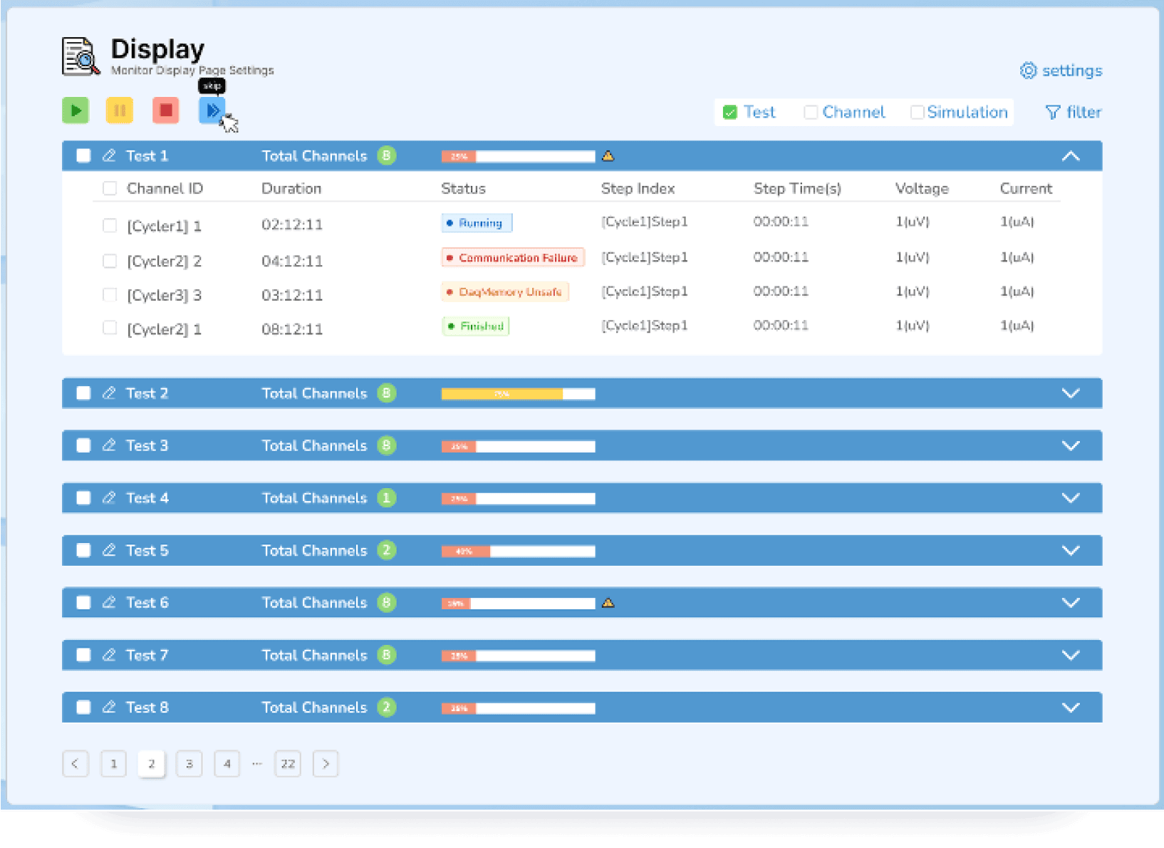This screenshot has width=1164, height=848.
Task: Select current page 2 button
Action: [x=151, y=763]
